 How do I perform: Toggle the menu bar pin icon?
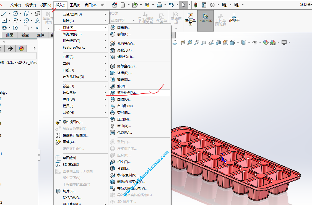pyautogui.click(x=102, y=5)
